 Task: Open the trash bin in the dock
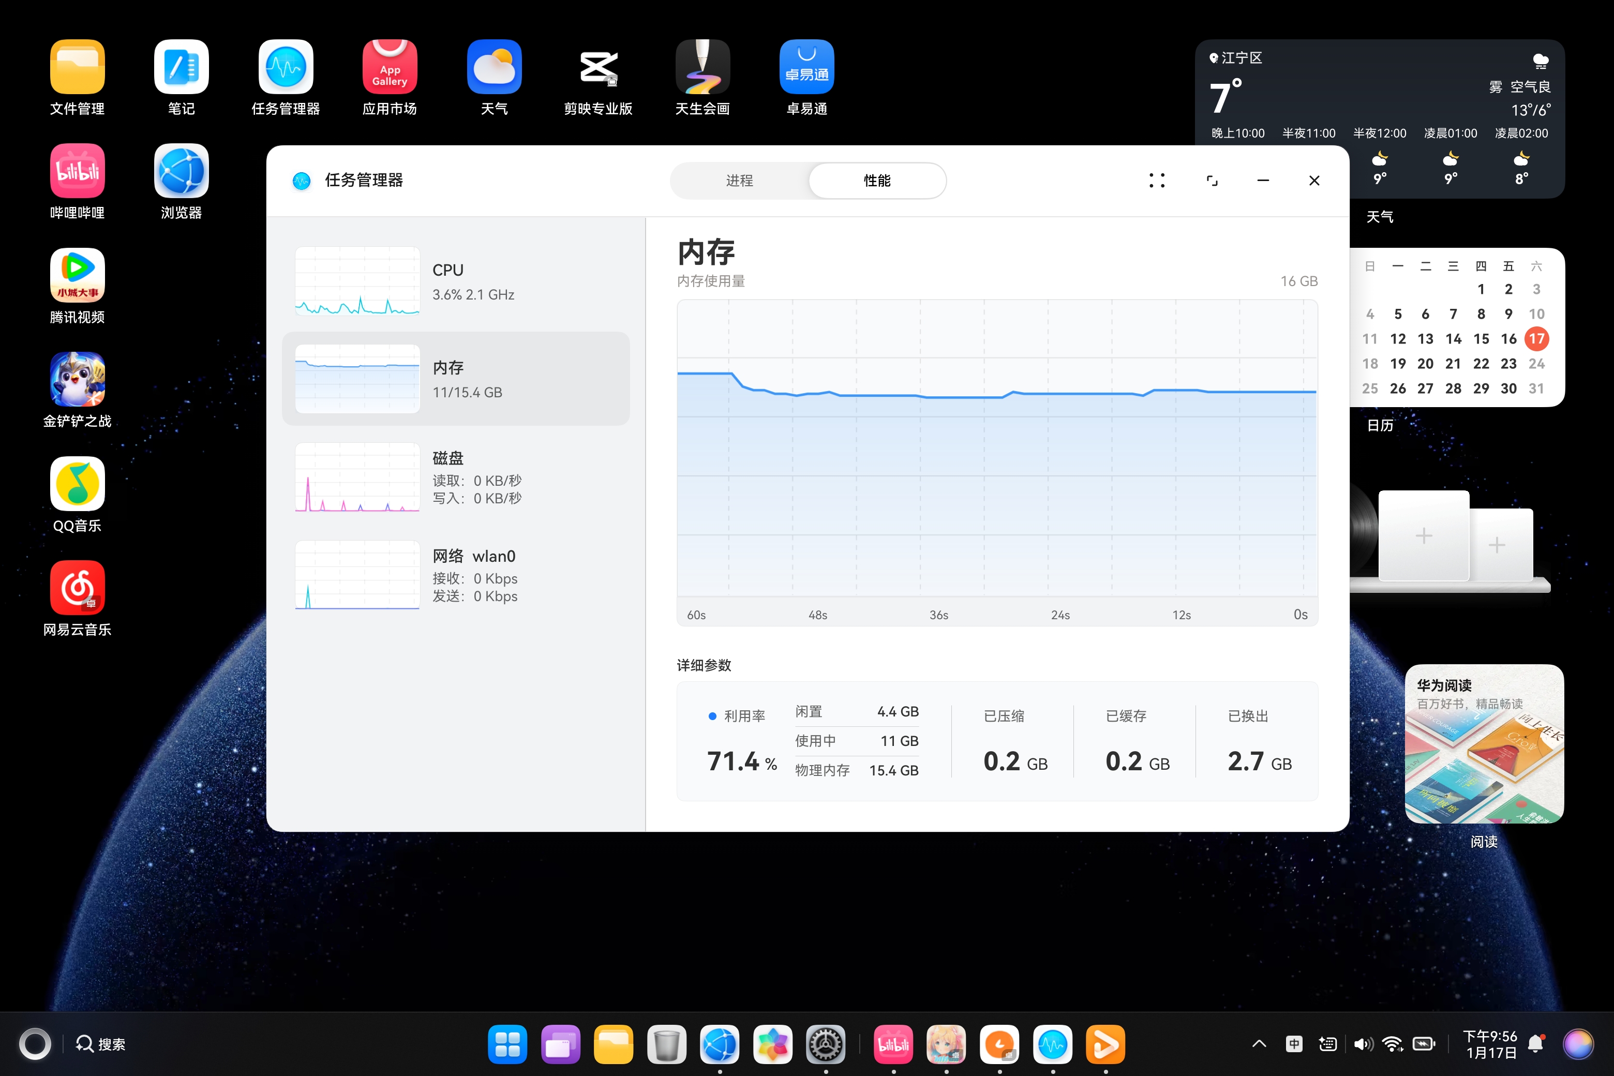[x=666, y=1044]
